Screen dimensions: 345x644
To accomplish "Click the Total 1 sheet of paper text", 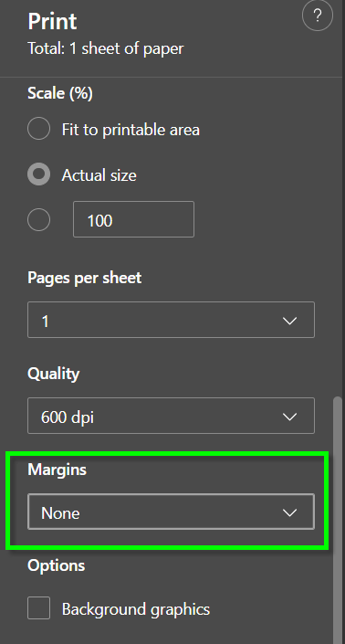I will 106,48.
